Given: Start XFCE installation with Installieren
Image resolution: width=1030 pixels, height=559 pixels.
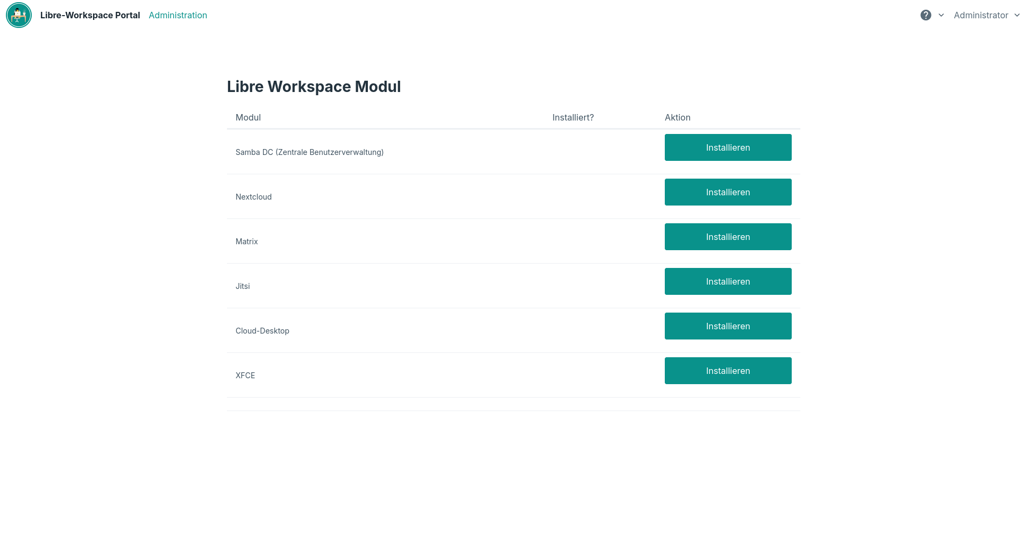Looking at the screenshot, I should [727, 371].
